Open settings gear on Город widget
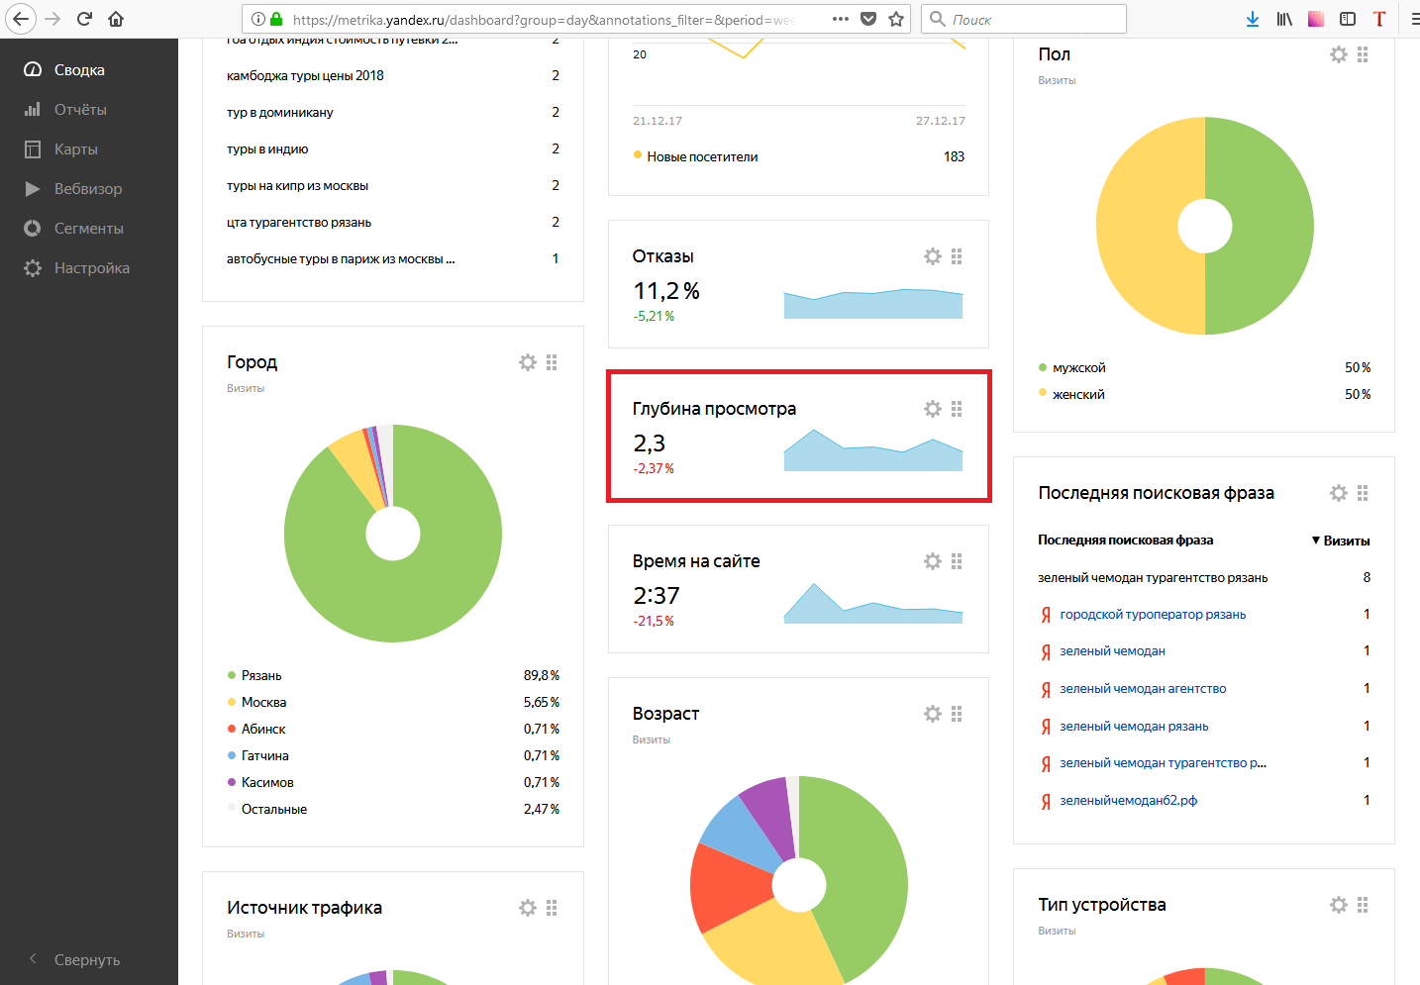The height and width of the screenshot is (985, 1420). [528, 362]
